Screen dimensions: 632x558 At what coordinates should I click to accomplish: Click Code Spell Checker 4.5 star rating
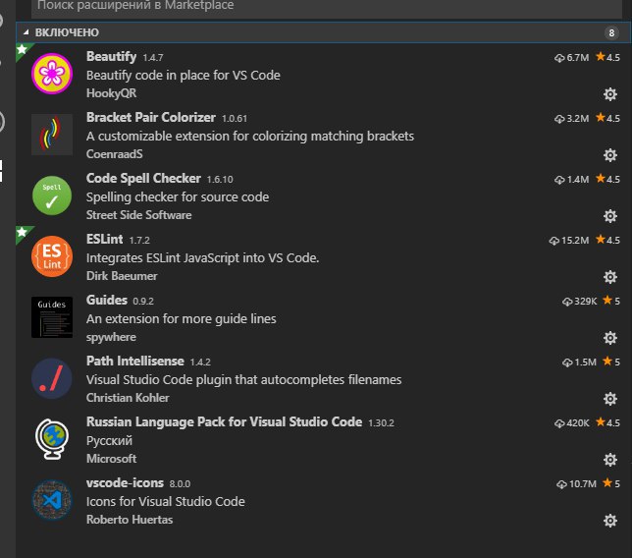click(x=608, y=179)
